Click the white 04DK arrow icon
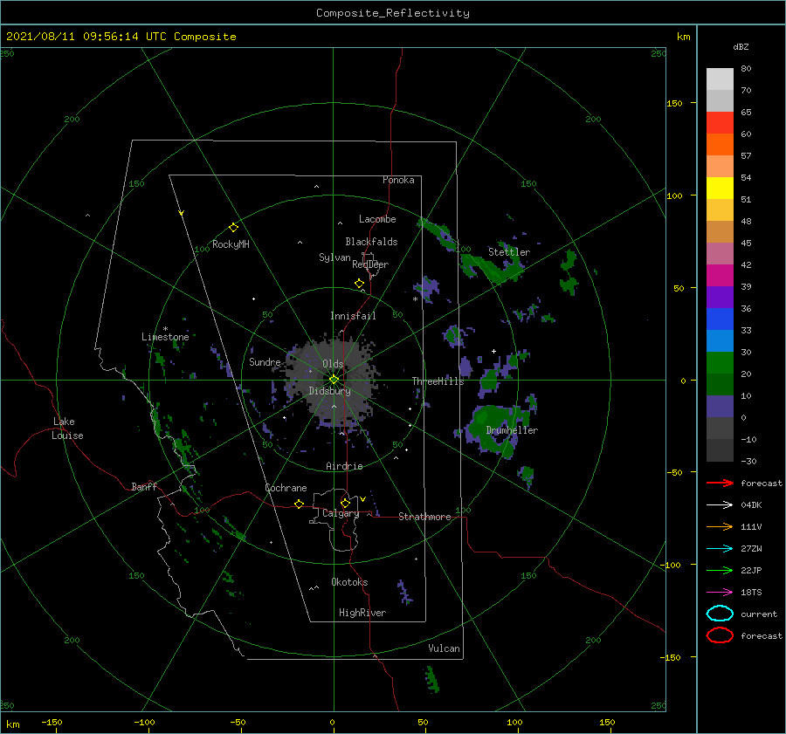Image resolution: width=786 pixels, height=734 pixels. (720, 505)
